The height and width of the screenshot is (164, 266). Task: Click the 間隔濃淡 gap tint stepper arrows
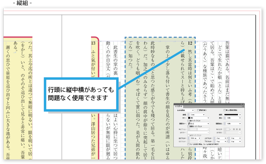[225, 124]
